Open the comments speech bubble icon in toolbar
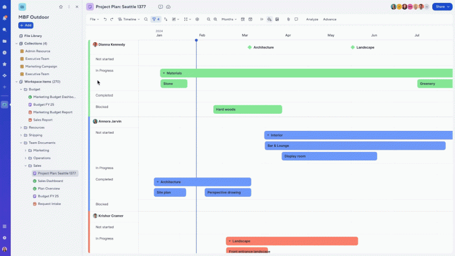Image resolution: width=455 pixels, height=256 pixels. [296, 19]
